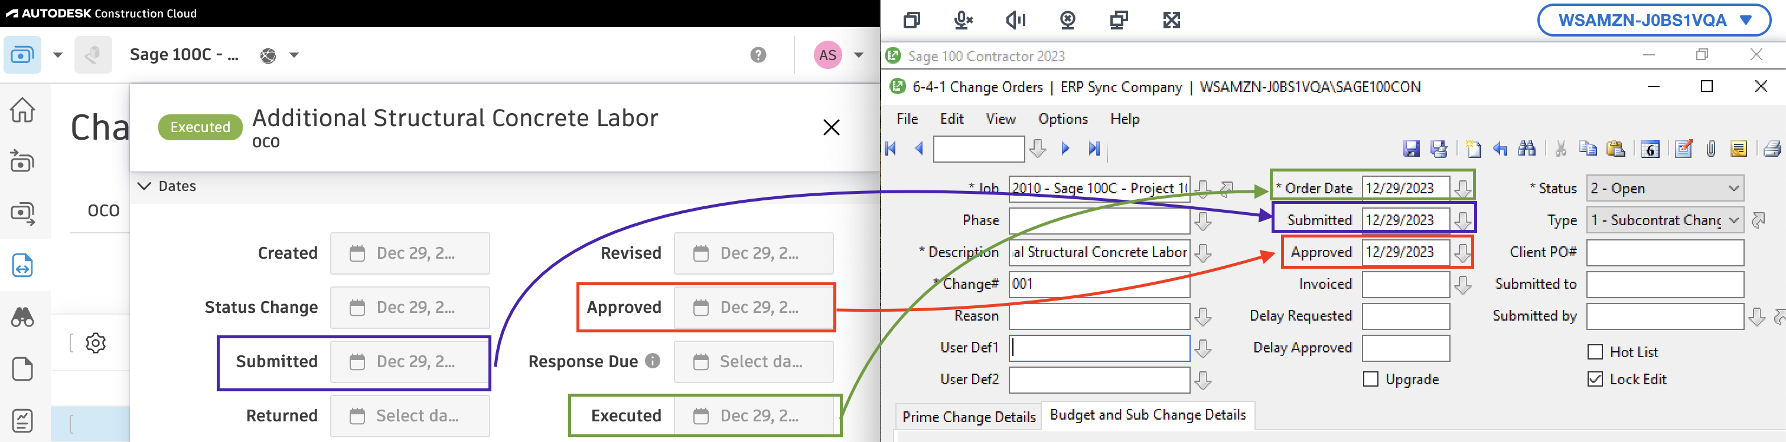This screenshot has height=442, width=1786.
Task: Open the change order icon in Autodesk sidebar
Action: tap(22, 265)
